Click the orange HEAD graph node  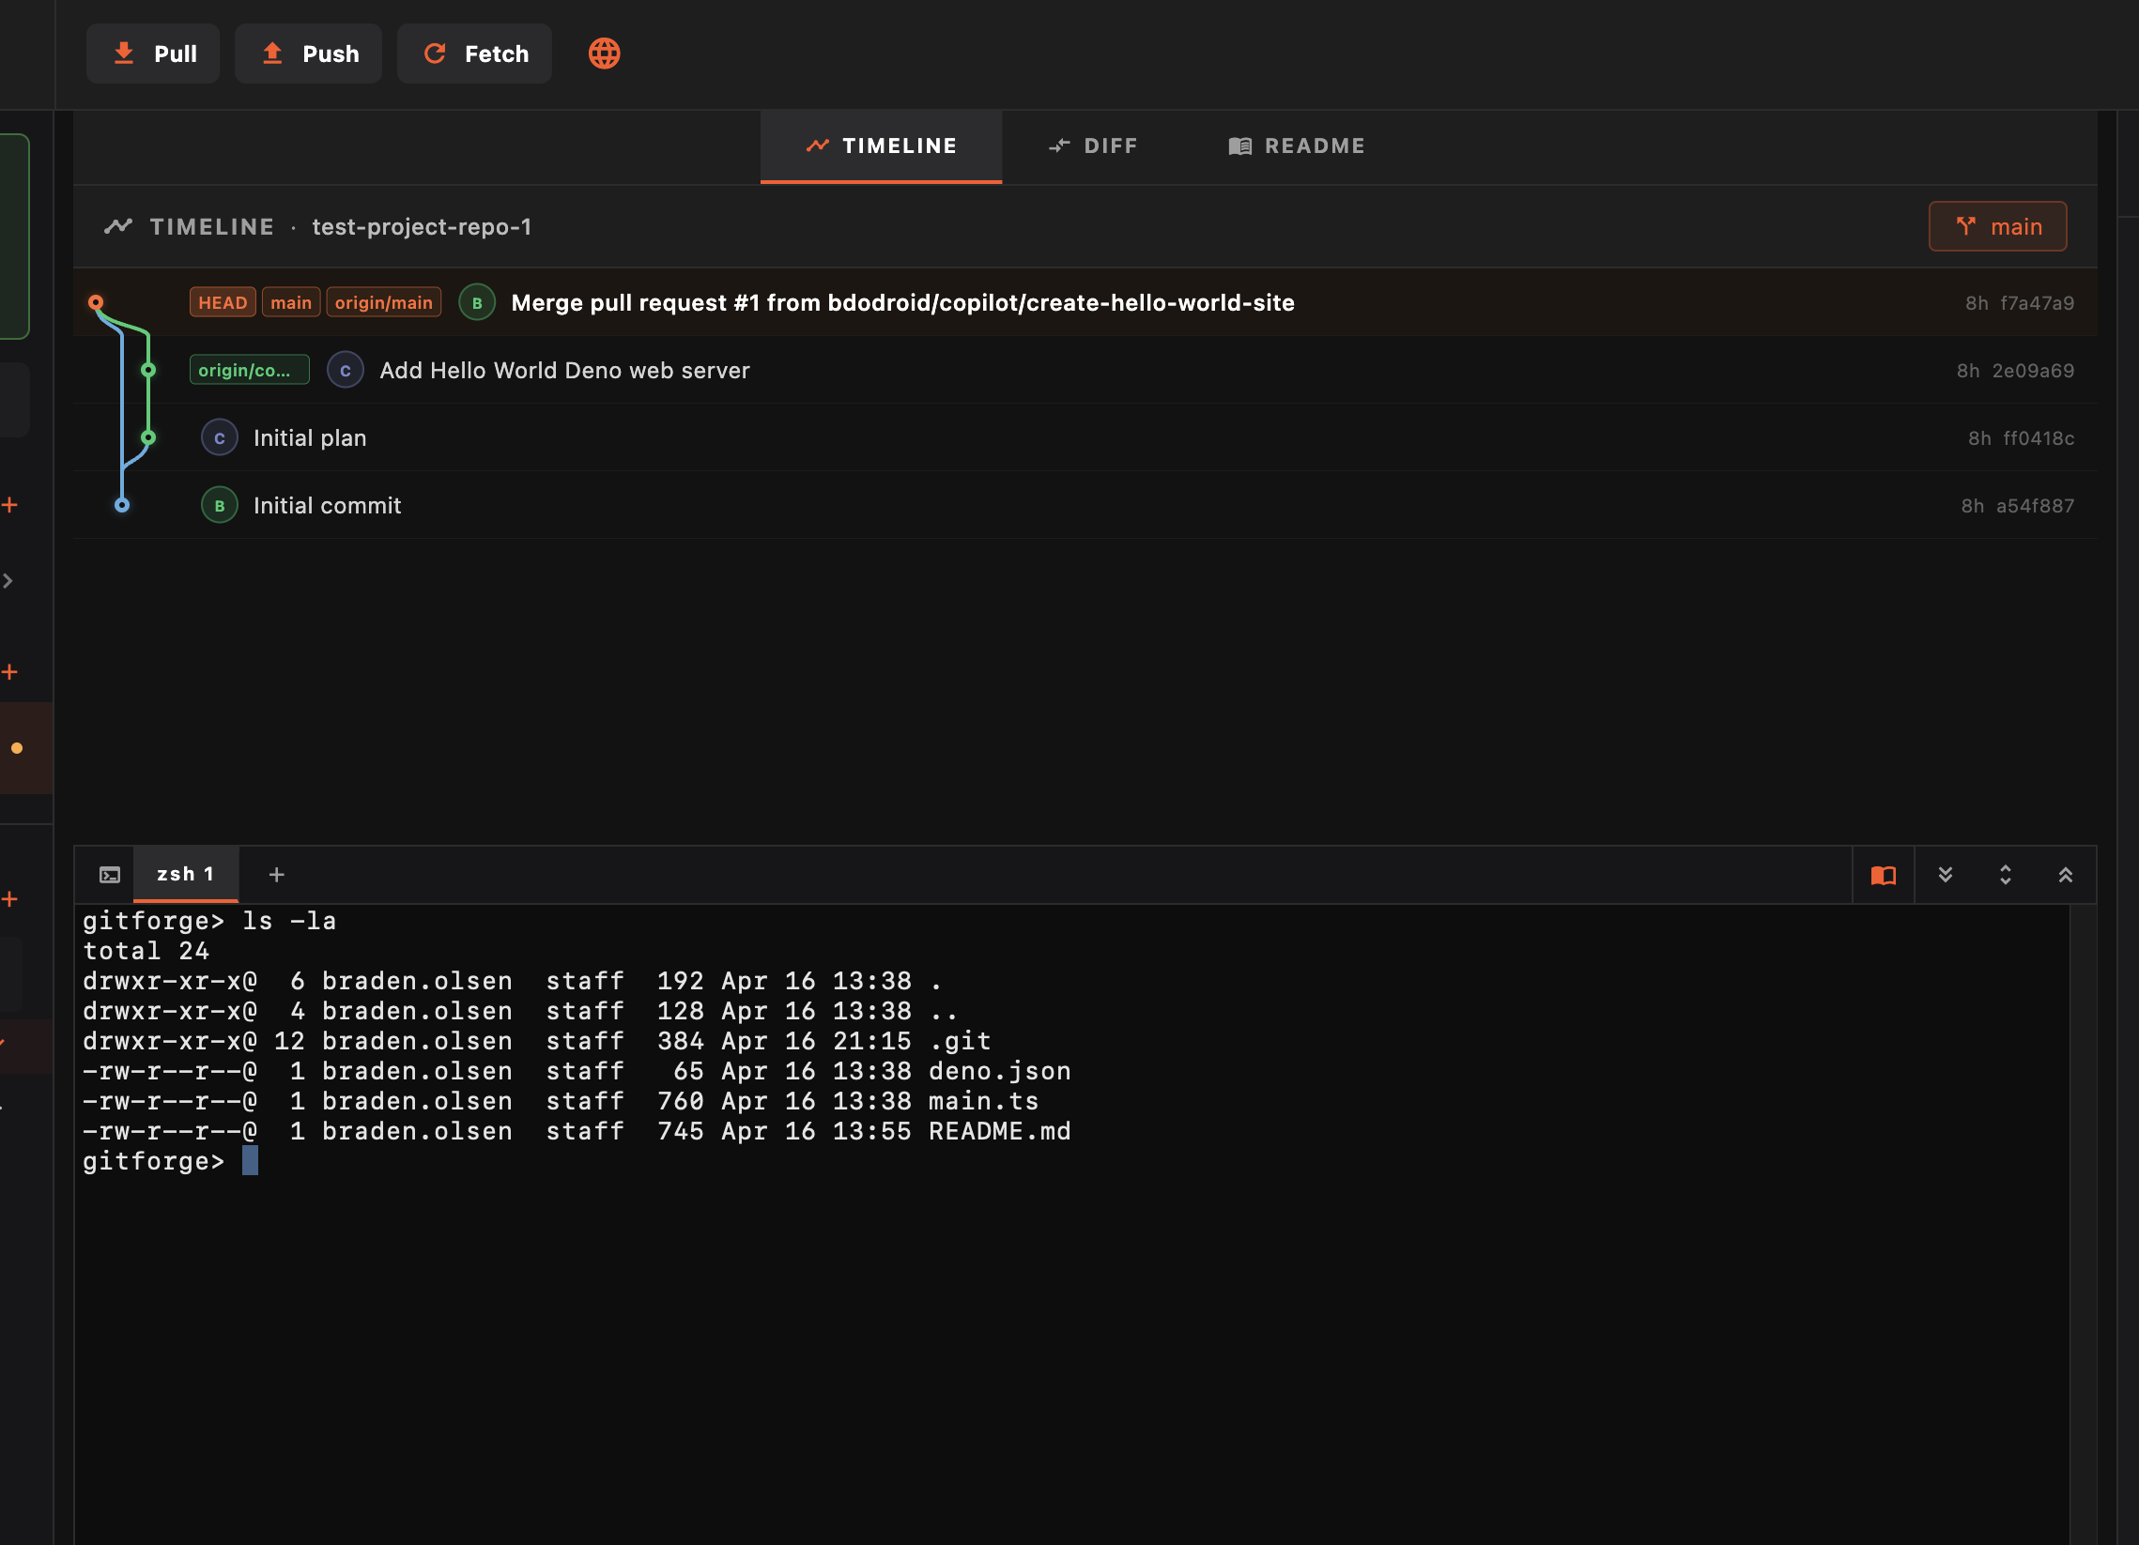coord(95,302)
